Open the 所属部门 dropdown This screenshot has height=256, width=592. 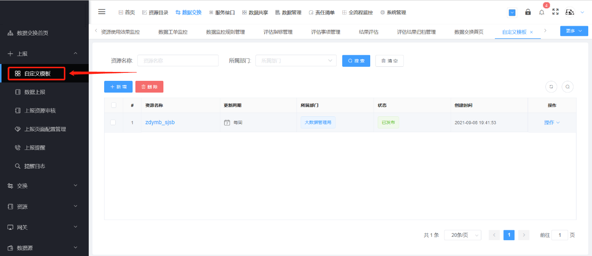point(296,61)
